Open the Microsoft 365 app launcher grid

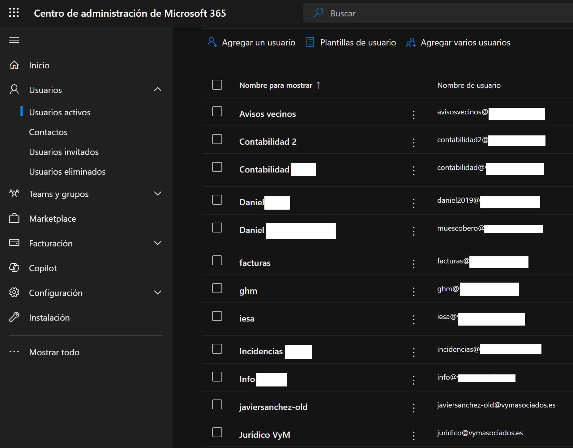point(14,13)
